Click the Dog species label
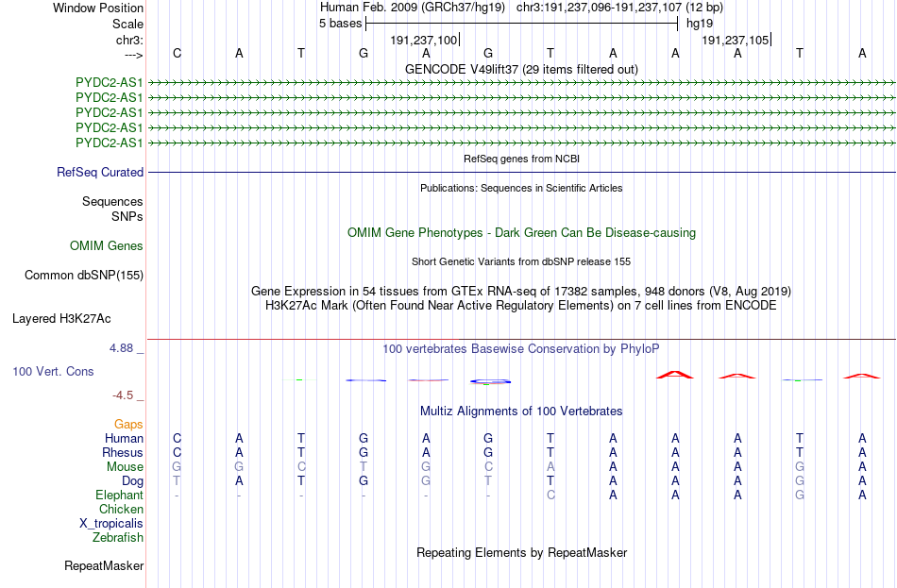This screenshot has height=588, width=897. tap(132, 481)
